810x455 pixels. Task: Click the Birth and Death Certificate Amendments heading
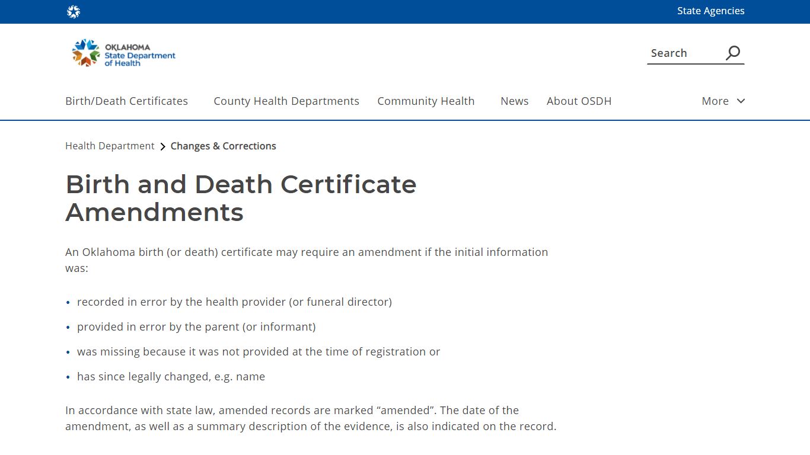click(241, 198)
